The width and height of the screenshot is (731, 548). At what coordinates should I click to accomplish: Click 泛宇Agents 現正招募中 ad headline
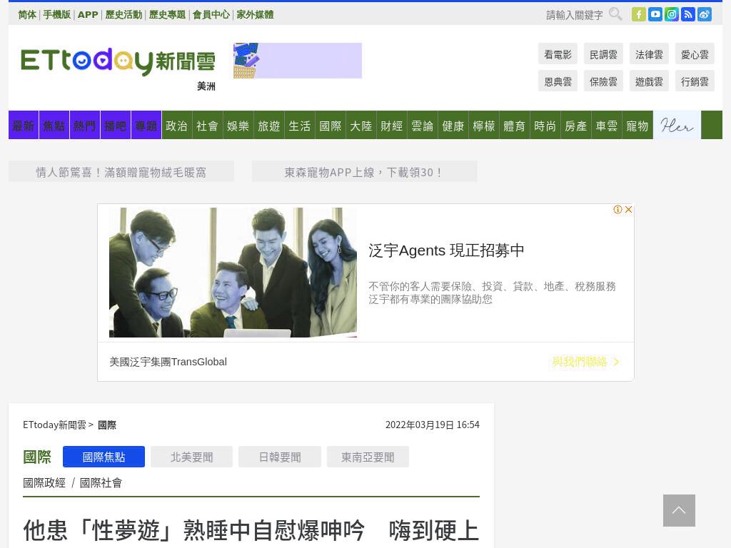coord(447,250)
